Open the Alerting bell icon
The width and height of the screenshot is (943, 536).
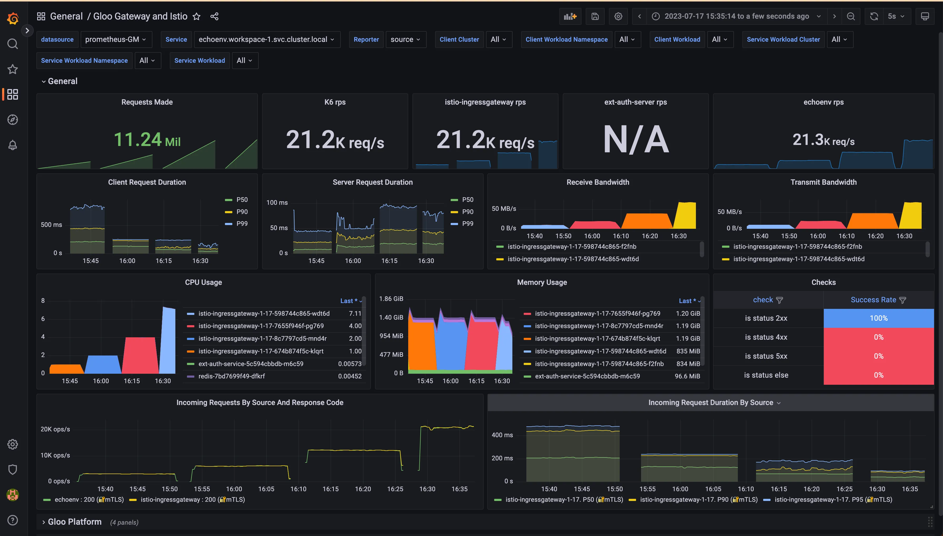click(x=13, y=145)
